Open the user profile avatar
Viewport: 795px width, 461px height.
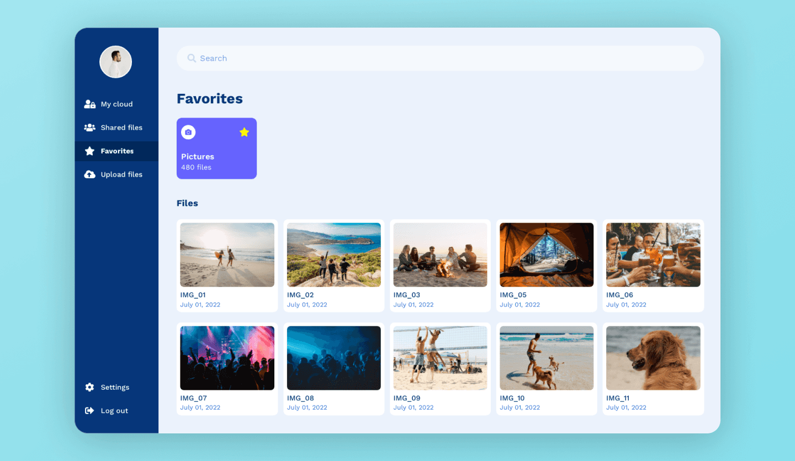tap(115, 62)
